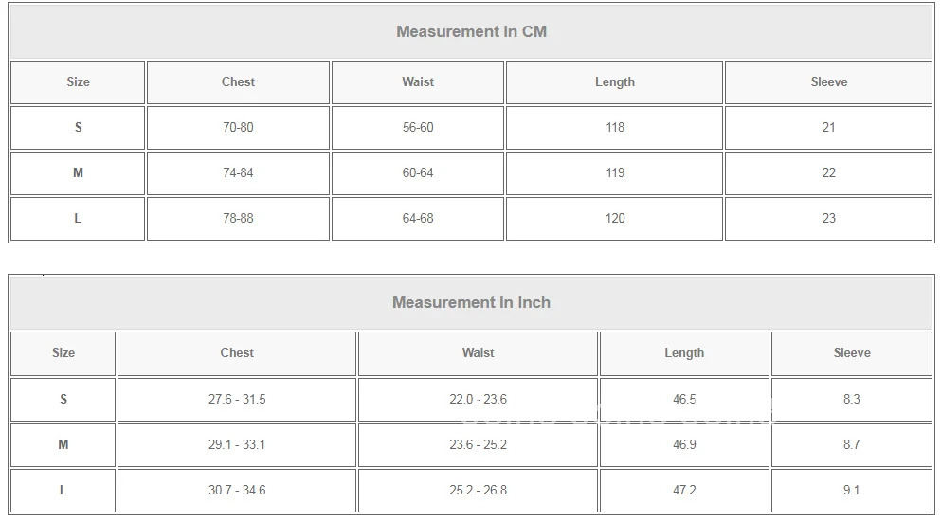Click the "Measurement In Inch" table title
941x521 pixels.
471,303
